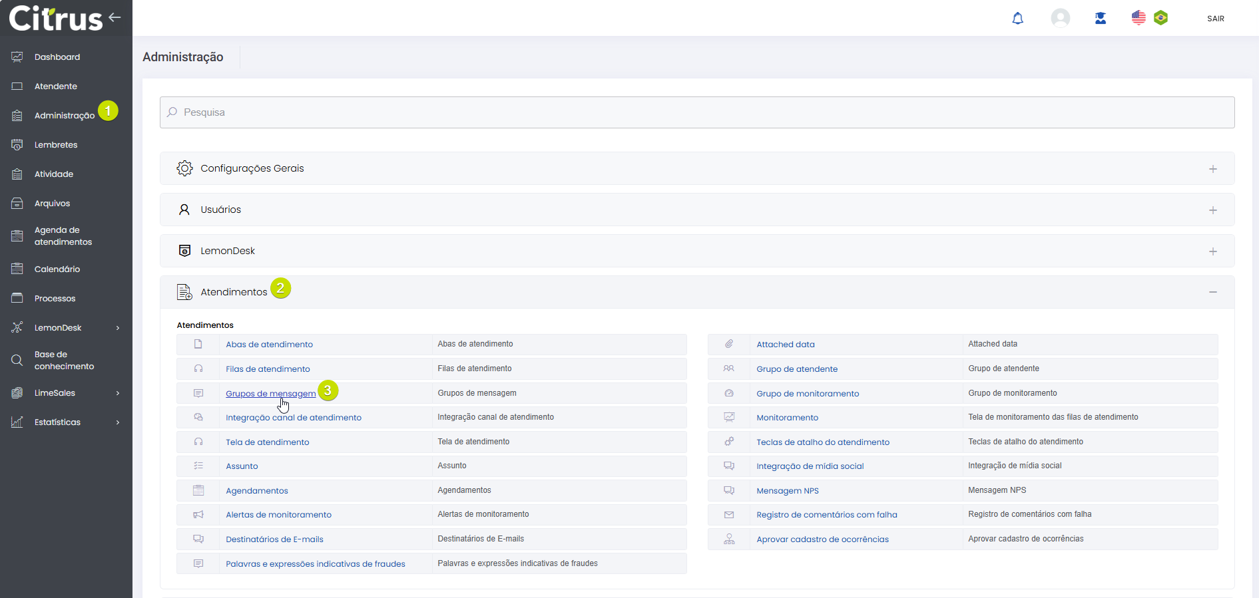Click the Base de conhecimento search icon

coord(17,361)
